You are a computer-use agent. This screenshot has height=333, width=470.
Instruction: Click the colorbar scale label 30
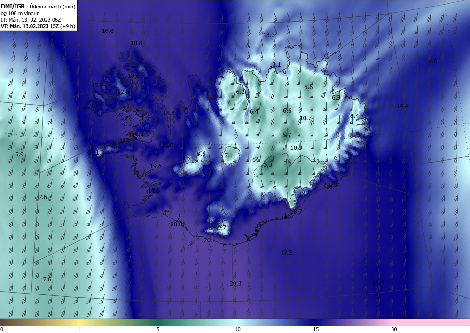pyautogui.click(x=394, y=329)
